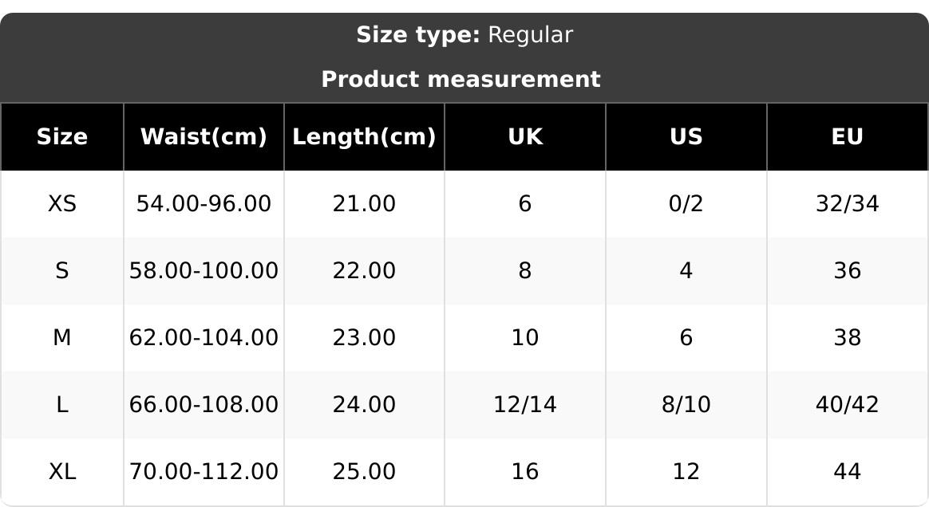
Task: Select the EU column header
Action: point(847,137)
